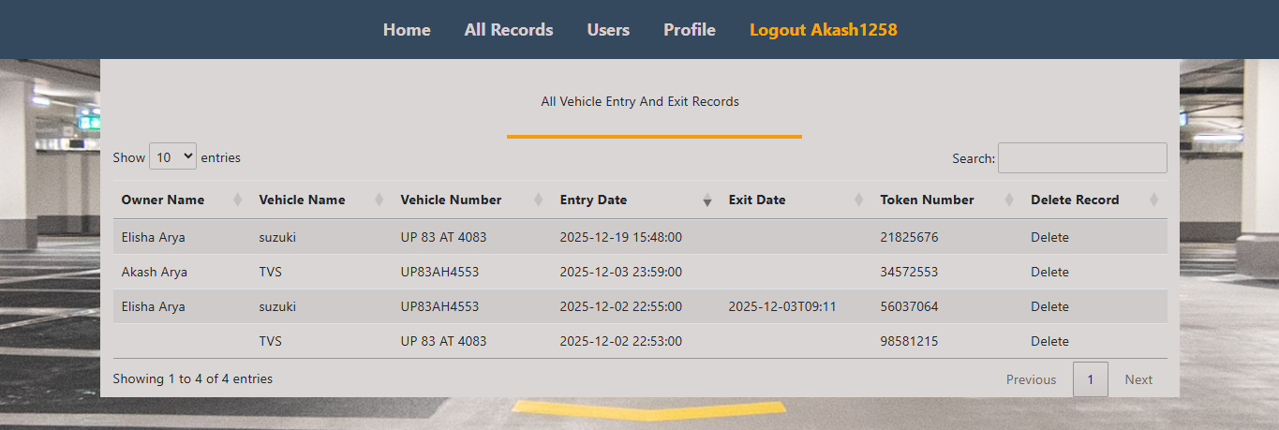Click Delete Record column sort icon
The width and height of the screenshot is (1279, 430).
tap(1153, 200)
